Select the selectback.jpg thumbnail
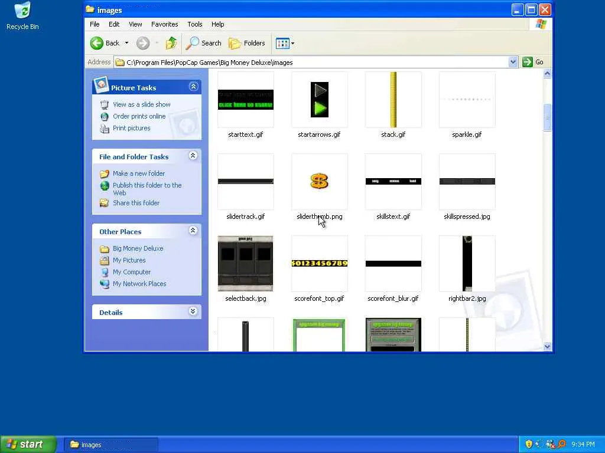Screen dimensions: 605x453 246,264
